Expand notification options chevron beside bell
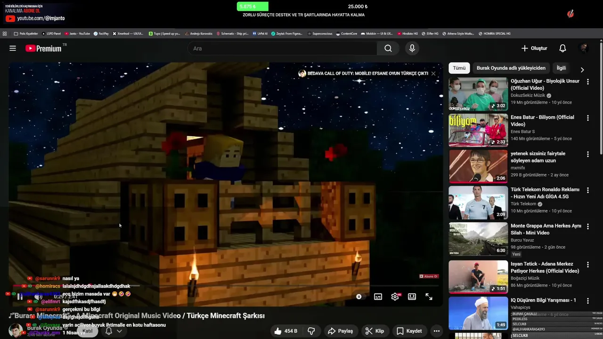 point(119,331)
